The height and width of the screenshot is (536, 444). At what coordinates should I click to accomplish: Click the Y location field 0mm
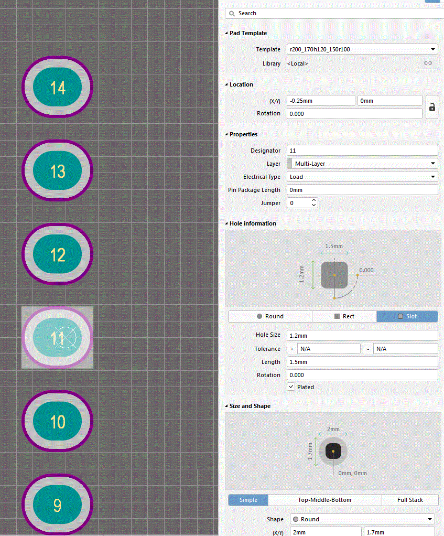[389, 101]
